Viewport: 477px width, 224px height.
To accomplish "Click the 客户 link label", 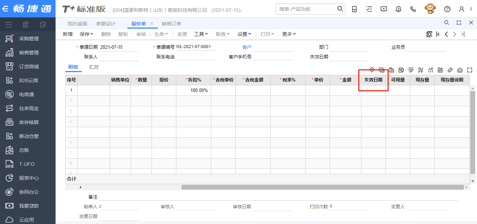I will point(247,47).
